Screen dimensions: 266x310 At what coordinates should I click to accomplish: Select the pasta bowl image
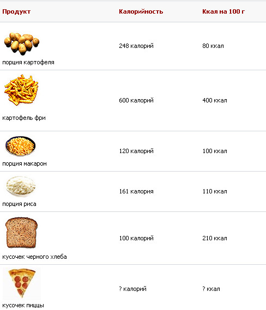coord(21,146)
